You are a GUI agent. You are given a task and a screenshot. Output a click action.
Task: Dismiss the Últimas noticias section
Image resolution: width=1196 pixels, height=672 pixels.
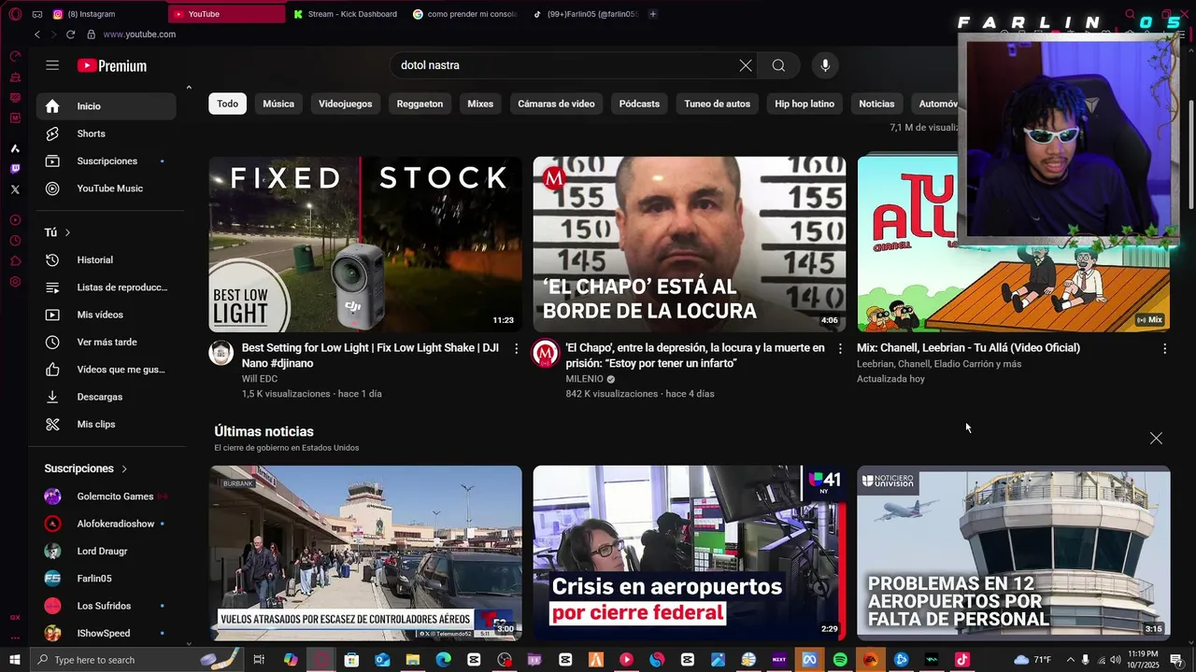point(1156,439)
